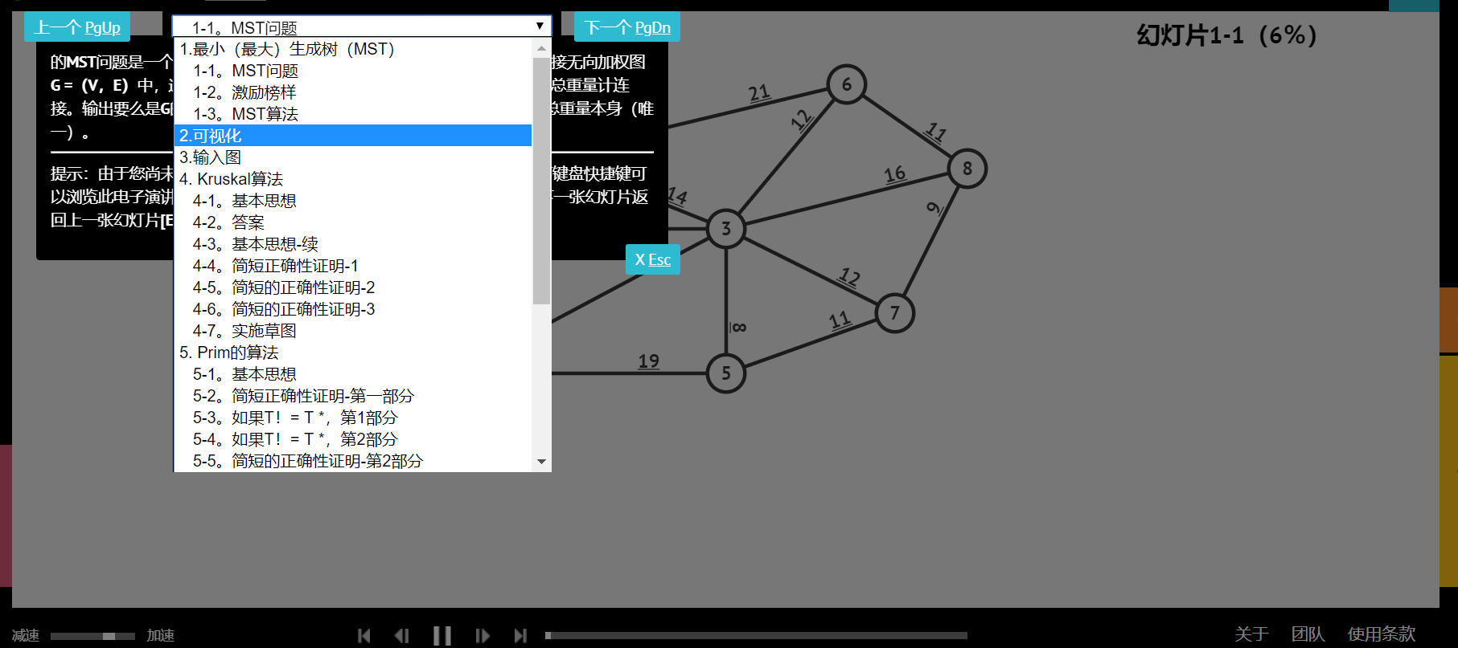The height and width of the screenshot is (648, 1458).
Task: Select 5-5。简短的正确性证明-第2部分 option
Action: pos(353,461)
